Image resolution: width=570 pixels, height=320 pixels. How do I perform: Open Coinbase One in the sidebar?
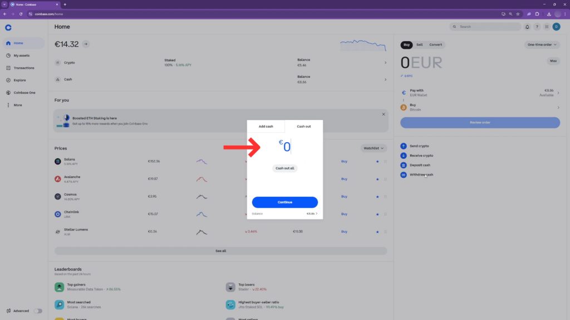click(x=24, y=93)
